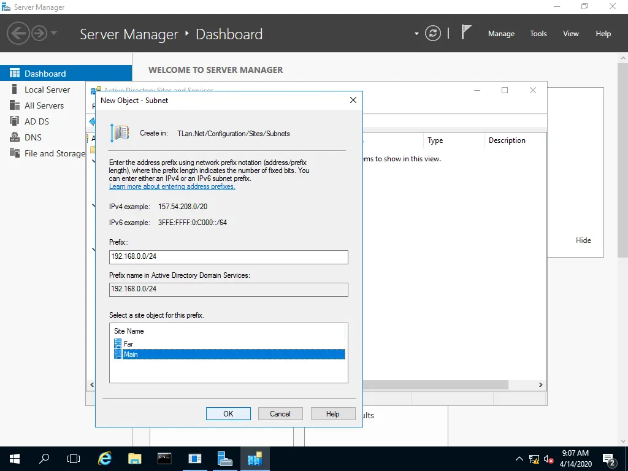This screenshot has height=471, width=628.
Task: Open the taskbar clock and date
Action: 575,459
